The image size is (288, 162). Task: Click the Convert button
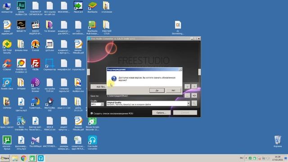(x=185, y=112)
